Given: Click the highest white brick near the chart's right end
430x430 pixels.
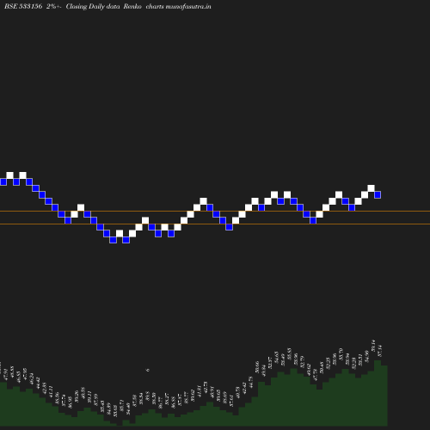Looking at the screenshot, I should [x=371, y=188].
